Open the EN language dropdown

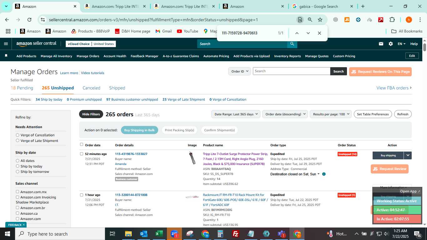click(401, 44)
